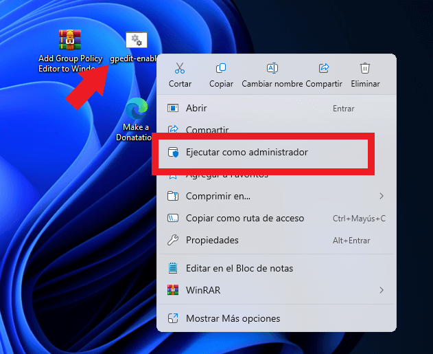The width and height of the screenshot is (433, 354).
Task: Click the Eliminar trash icon
Action: pos(365,68)
